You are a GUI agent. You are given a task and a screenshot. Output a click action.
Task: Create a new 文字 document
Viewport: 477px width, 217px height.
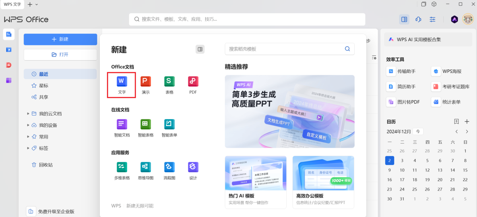pos(122,85)
